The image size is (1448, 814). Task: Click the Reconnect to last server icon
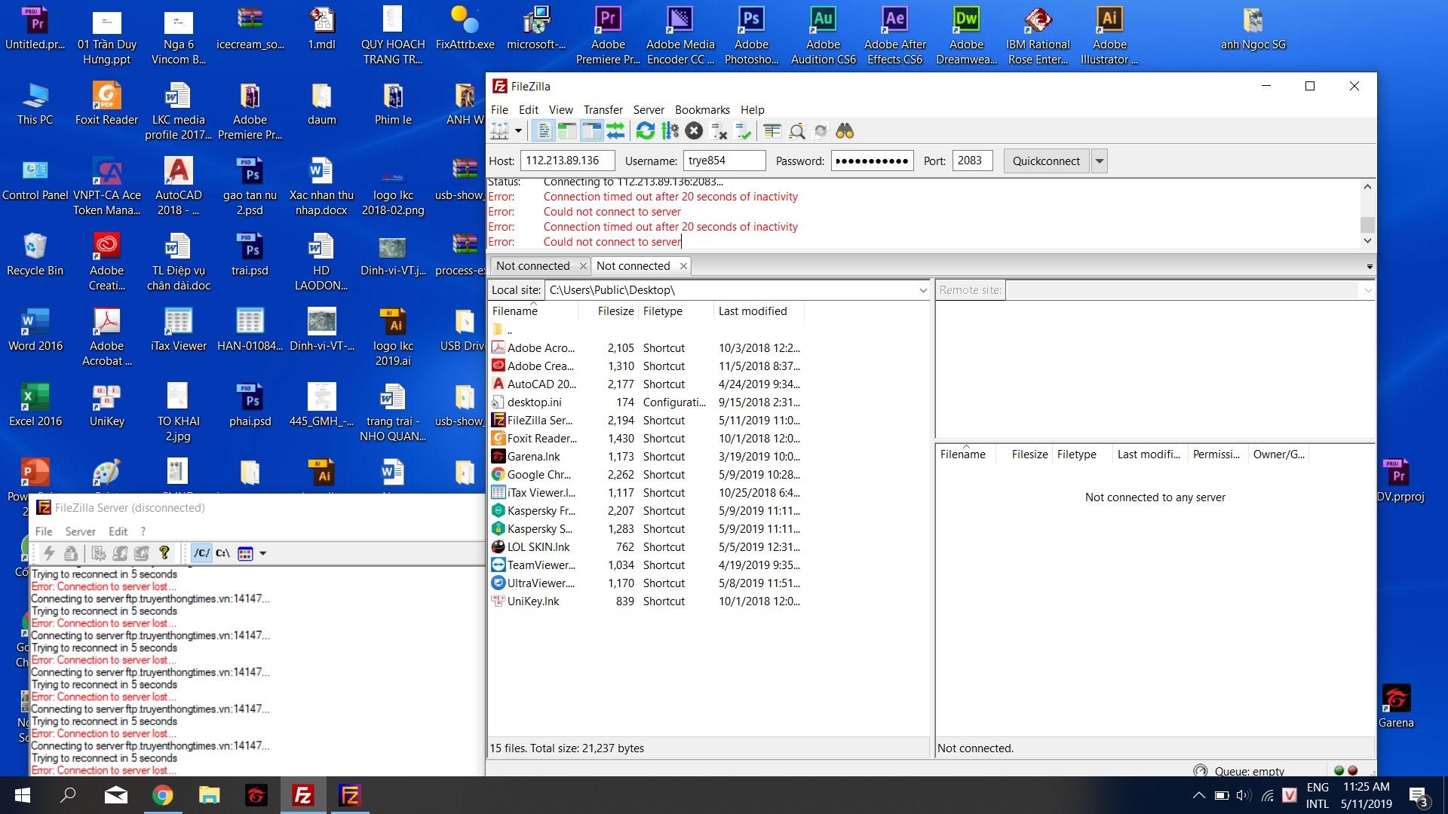click(743, 131)
